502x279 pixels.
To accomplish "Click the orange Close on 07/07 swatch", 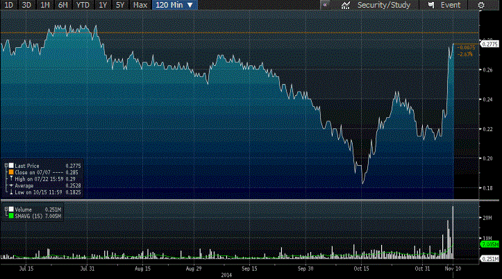I will click(x=10, y=174).
